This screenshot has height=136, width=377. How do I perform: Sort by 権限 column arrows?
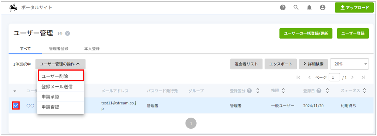pyautogui.click(x=283, y=91)
